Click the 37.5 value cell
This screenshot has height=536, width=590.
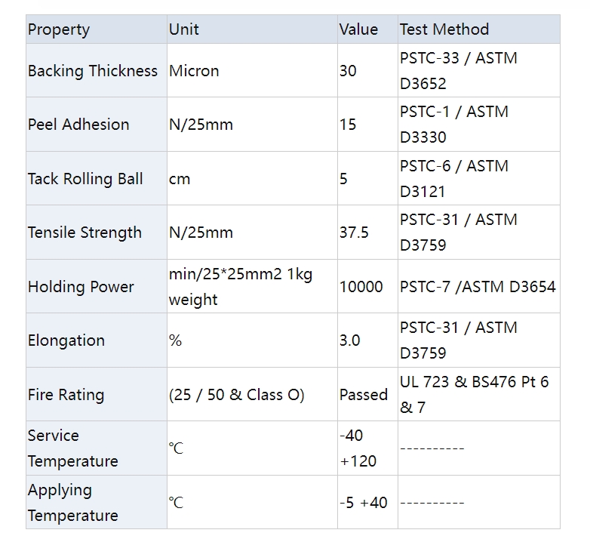[x=354, y=233]
